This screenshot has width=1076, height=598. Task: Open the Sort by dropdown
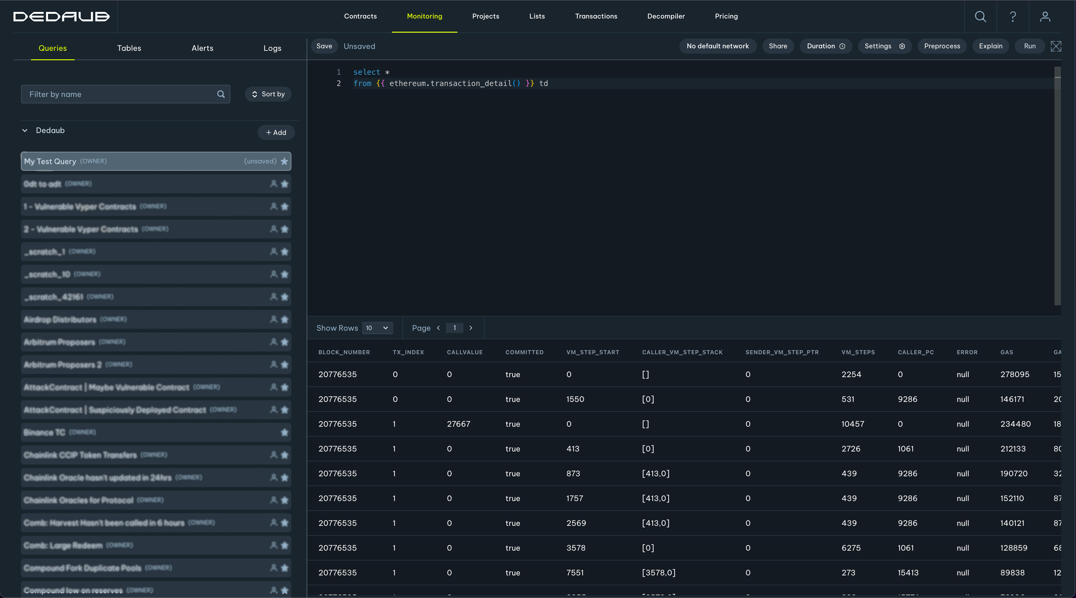pos(268,94)
